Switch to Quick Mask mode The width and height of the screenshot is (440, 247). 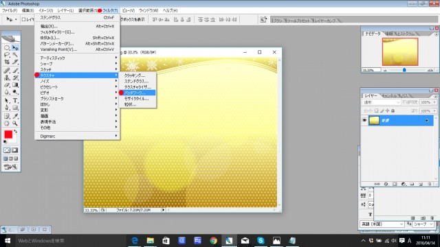point(15,150)
